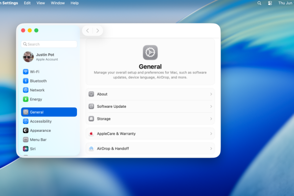The image size is (294, 196).
Task: Open the AppleCare & Warranty label
Action: [116, 134]
